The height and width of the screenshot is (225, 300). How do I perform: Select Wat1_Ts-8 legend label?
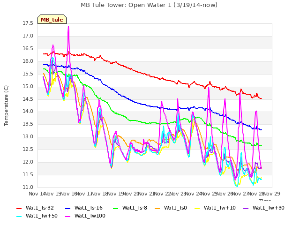(x=135, y=208)
